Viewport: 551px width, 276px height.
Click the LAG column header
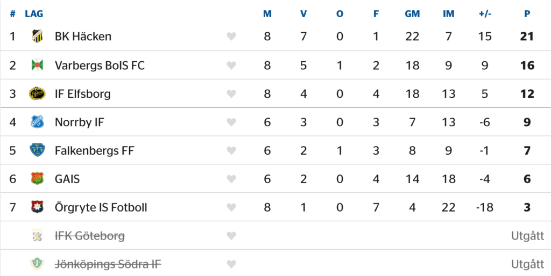pyautogui.click(x=34, y=14)
